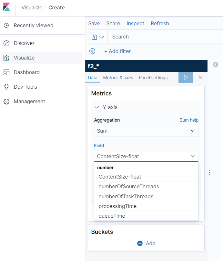Go to the Visualize breadcrumb
The height and width of the screenshot is (261, 223).
[32, 8]
